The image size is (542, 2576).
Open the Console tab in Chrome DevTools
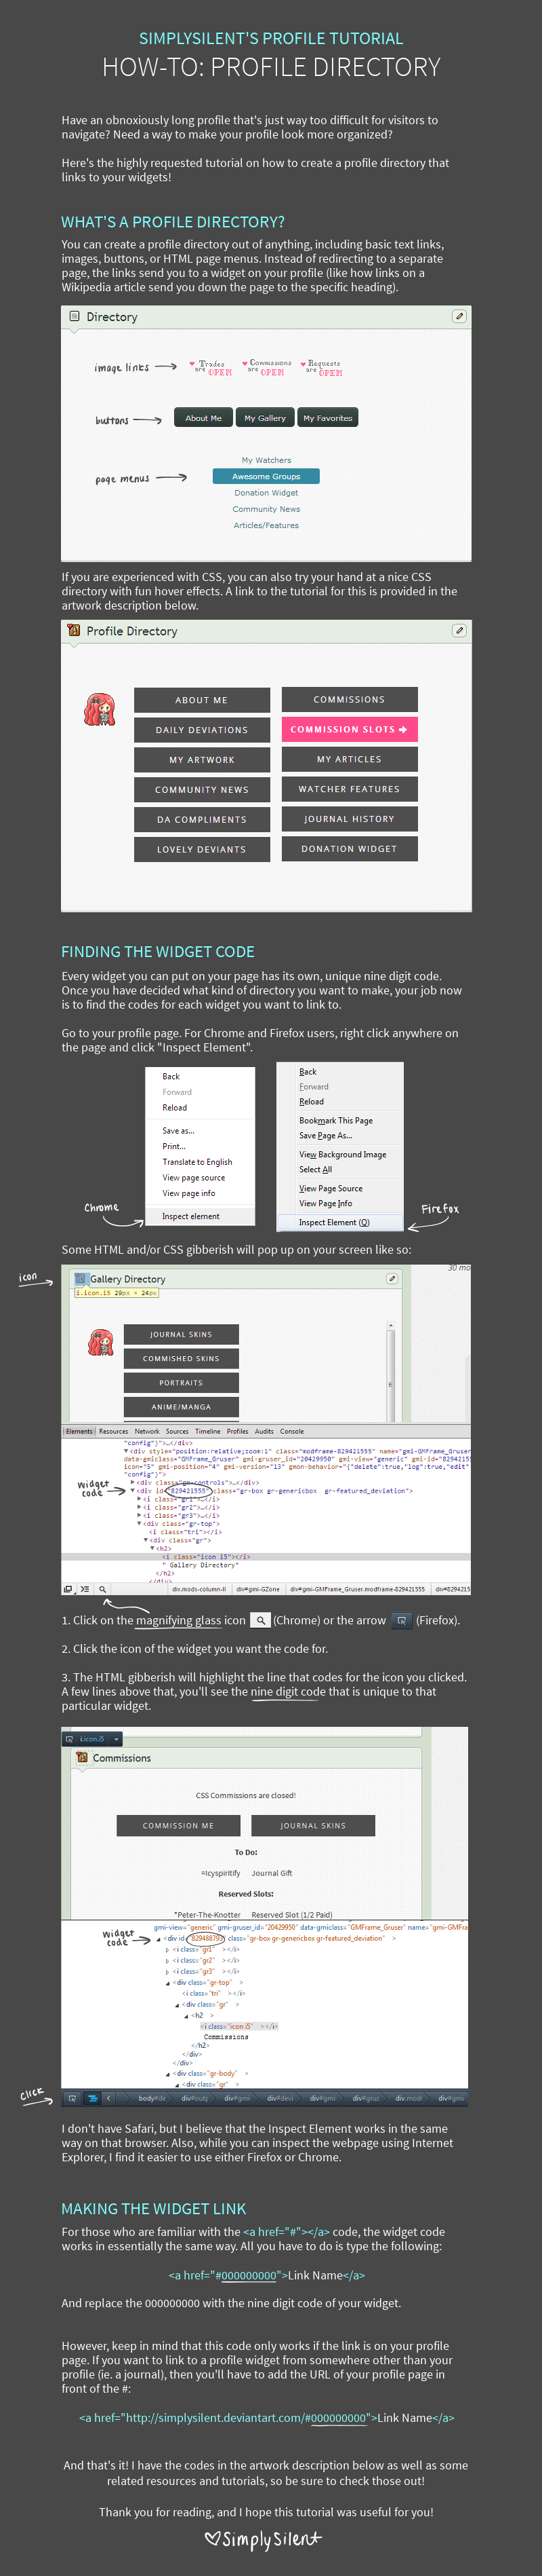coord(291,1431)
